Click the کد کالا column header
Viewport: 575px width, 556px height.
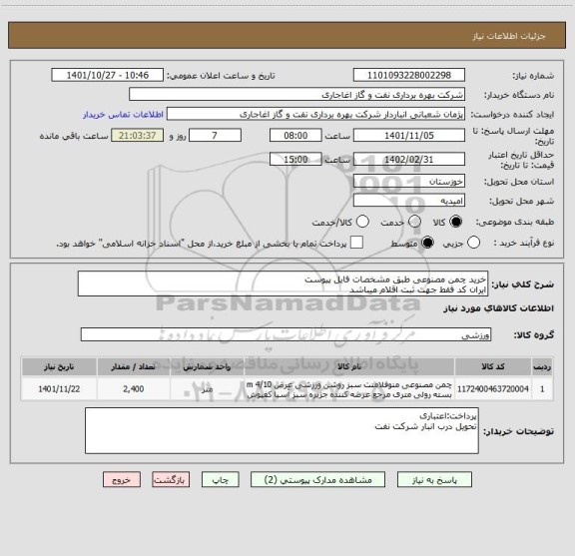pos(493,366)
